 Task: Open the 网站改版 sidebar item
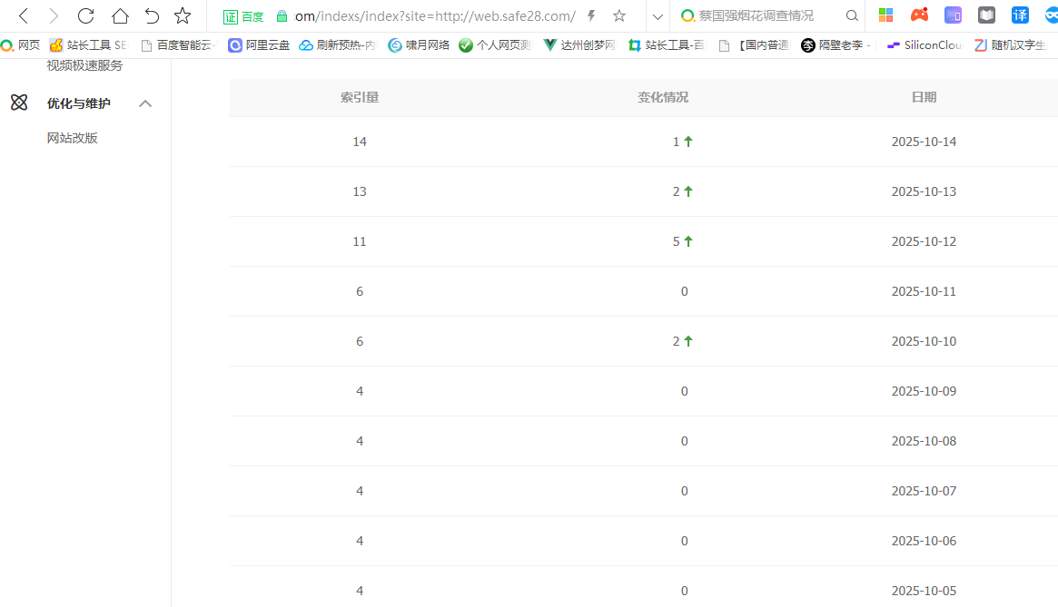(73, 138)
